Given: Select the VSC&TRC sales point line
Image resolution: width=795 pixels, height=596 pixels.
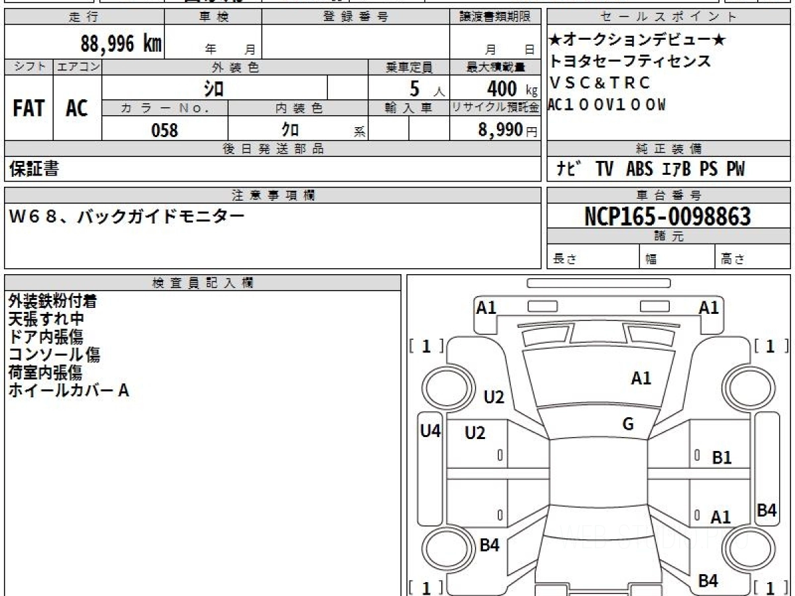Looking at the screenshot, I should pyautogui.click(x=600, y=83).
